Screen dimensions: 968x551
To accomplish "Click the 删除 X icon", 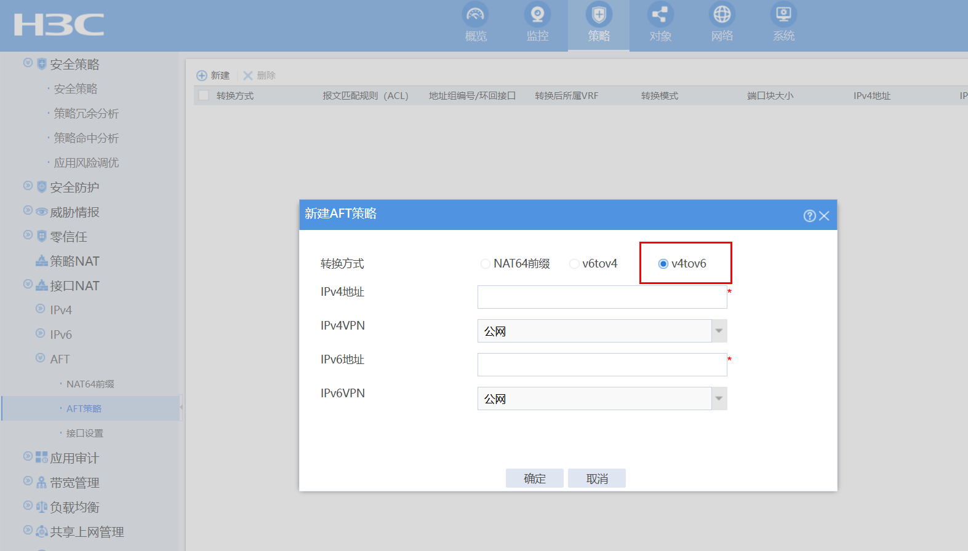I will (248, 76).
